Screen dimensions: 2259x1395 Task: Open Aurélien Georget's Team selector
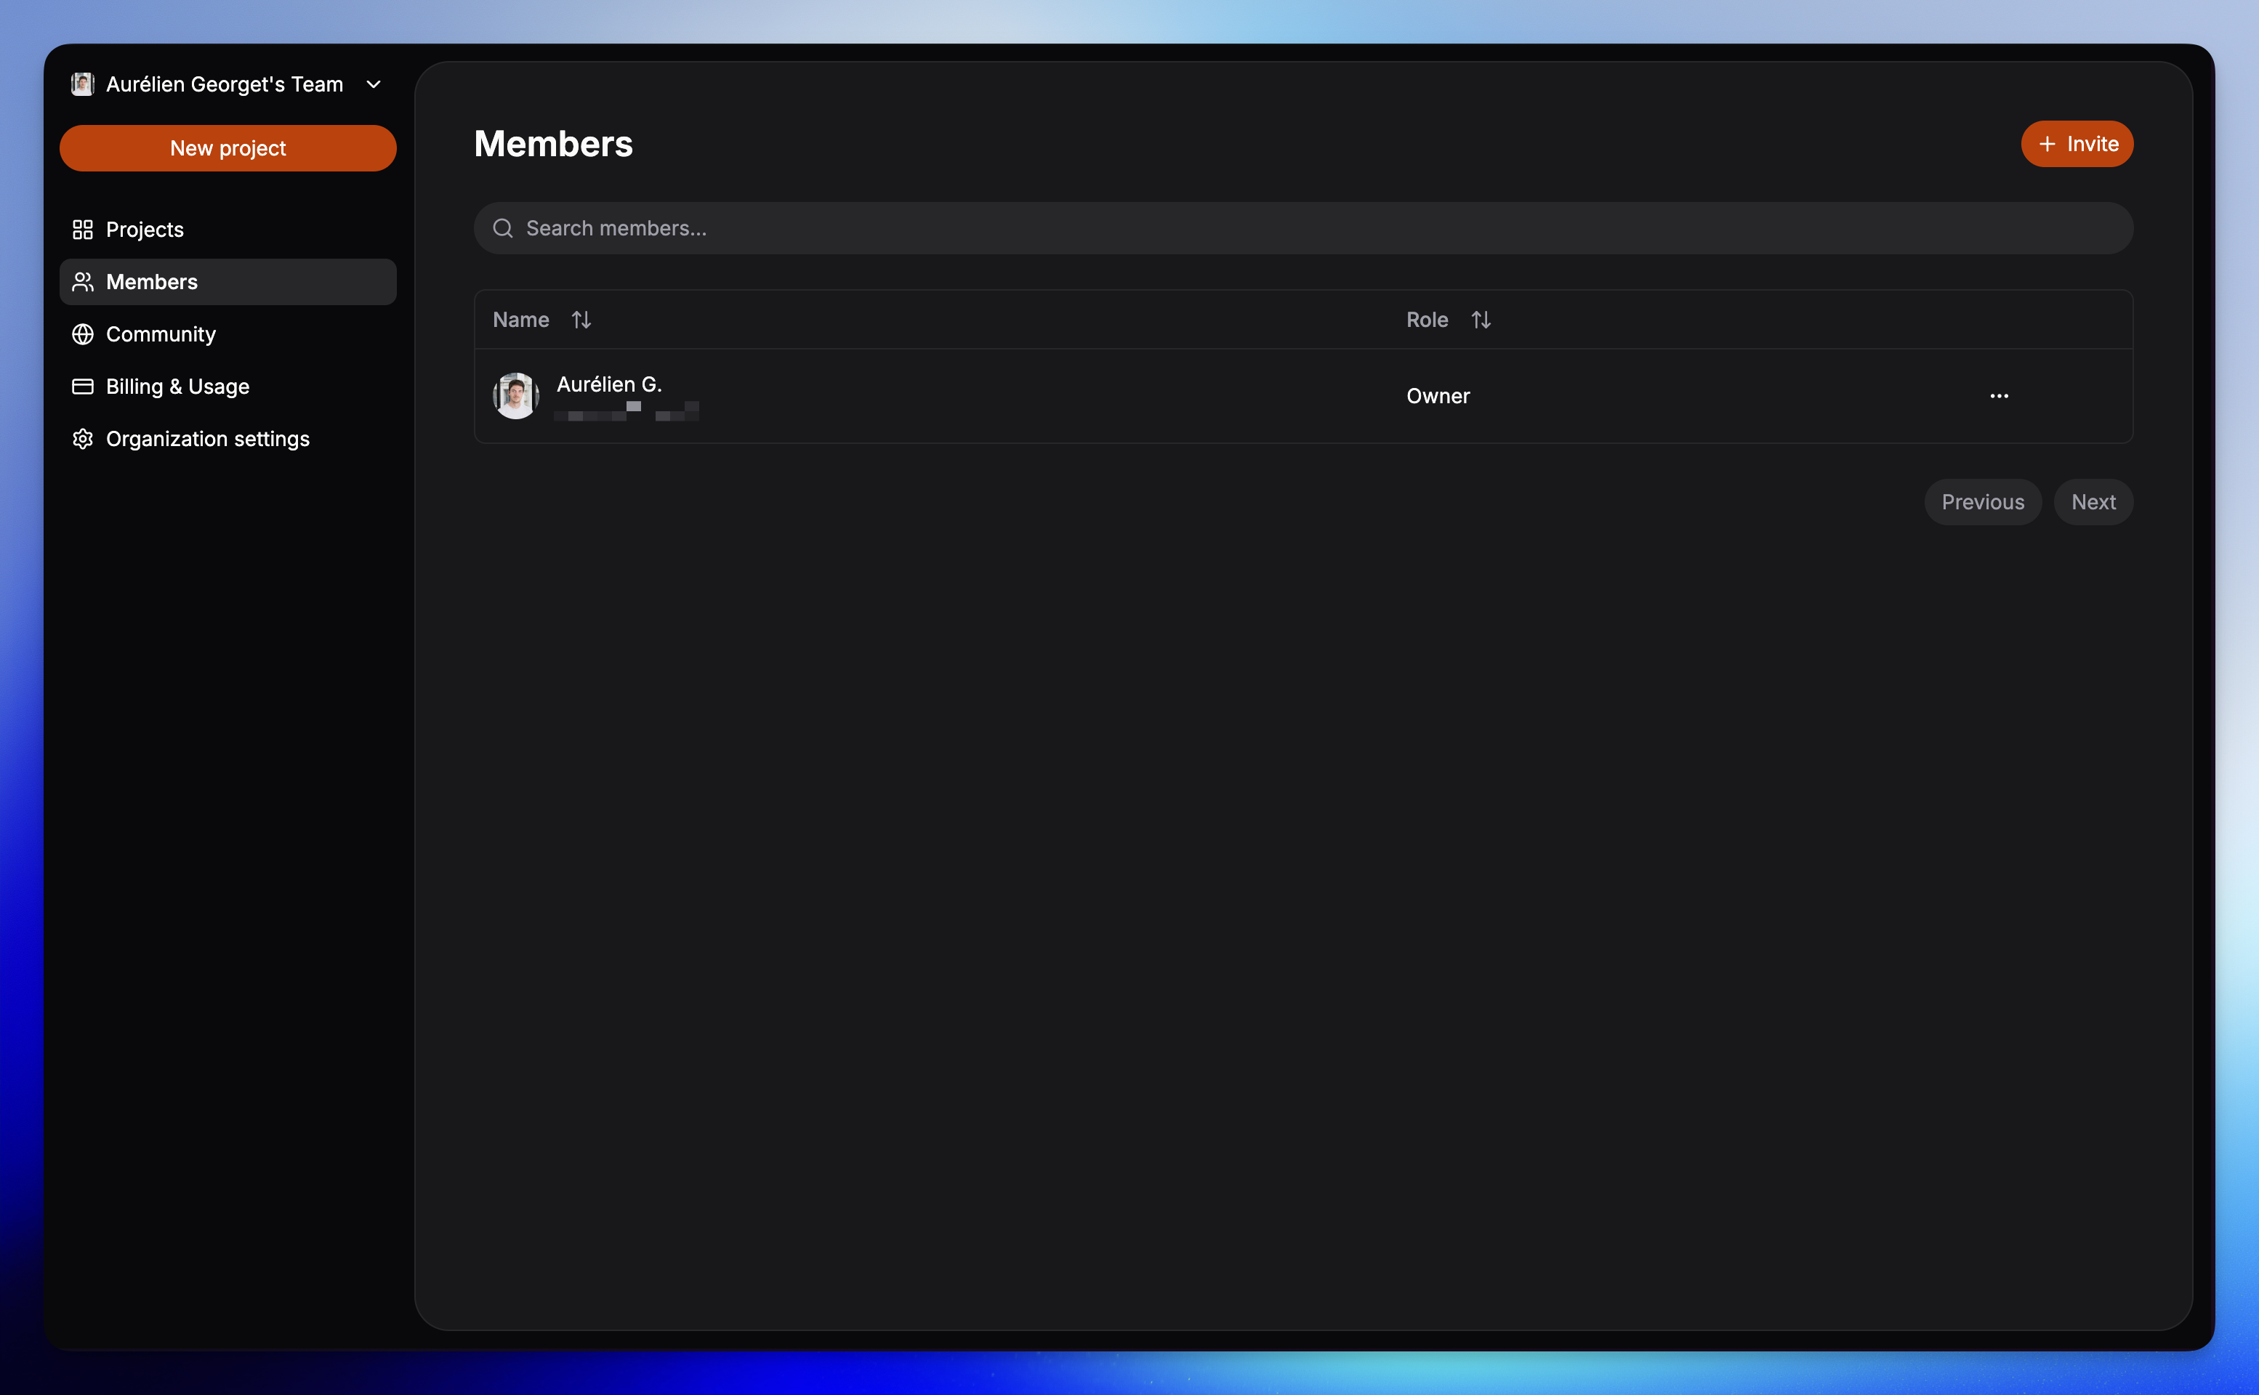pos(225,85)
